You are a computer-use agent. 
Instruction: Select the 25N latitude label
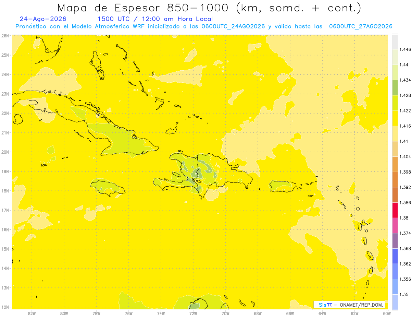click(x=5, y=55)
